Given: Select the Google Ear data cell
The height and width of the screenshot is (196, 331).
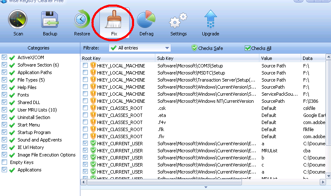Looking at the screenshot, I should point(314,115).
